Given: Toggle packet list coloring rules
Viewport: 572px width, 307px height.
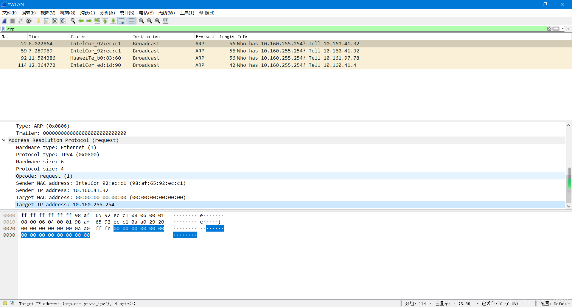Looking at the screenshot, I should pos(131,21).
